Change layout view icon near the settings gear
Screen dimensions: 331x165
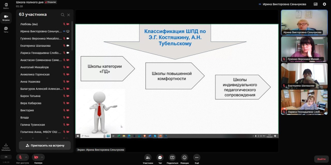coord(316,4)
